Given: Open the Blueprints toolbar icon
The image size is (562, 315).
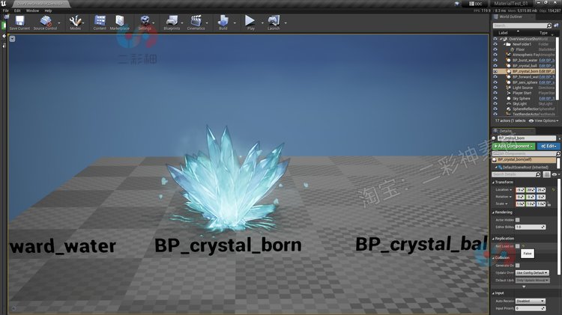Looking at the screenshot, I should [172, 22].
